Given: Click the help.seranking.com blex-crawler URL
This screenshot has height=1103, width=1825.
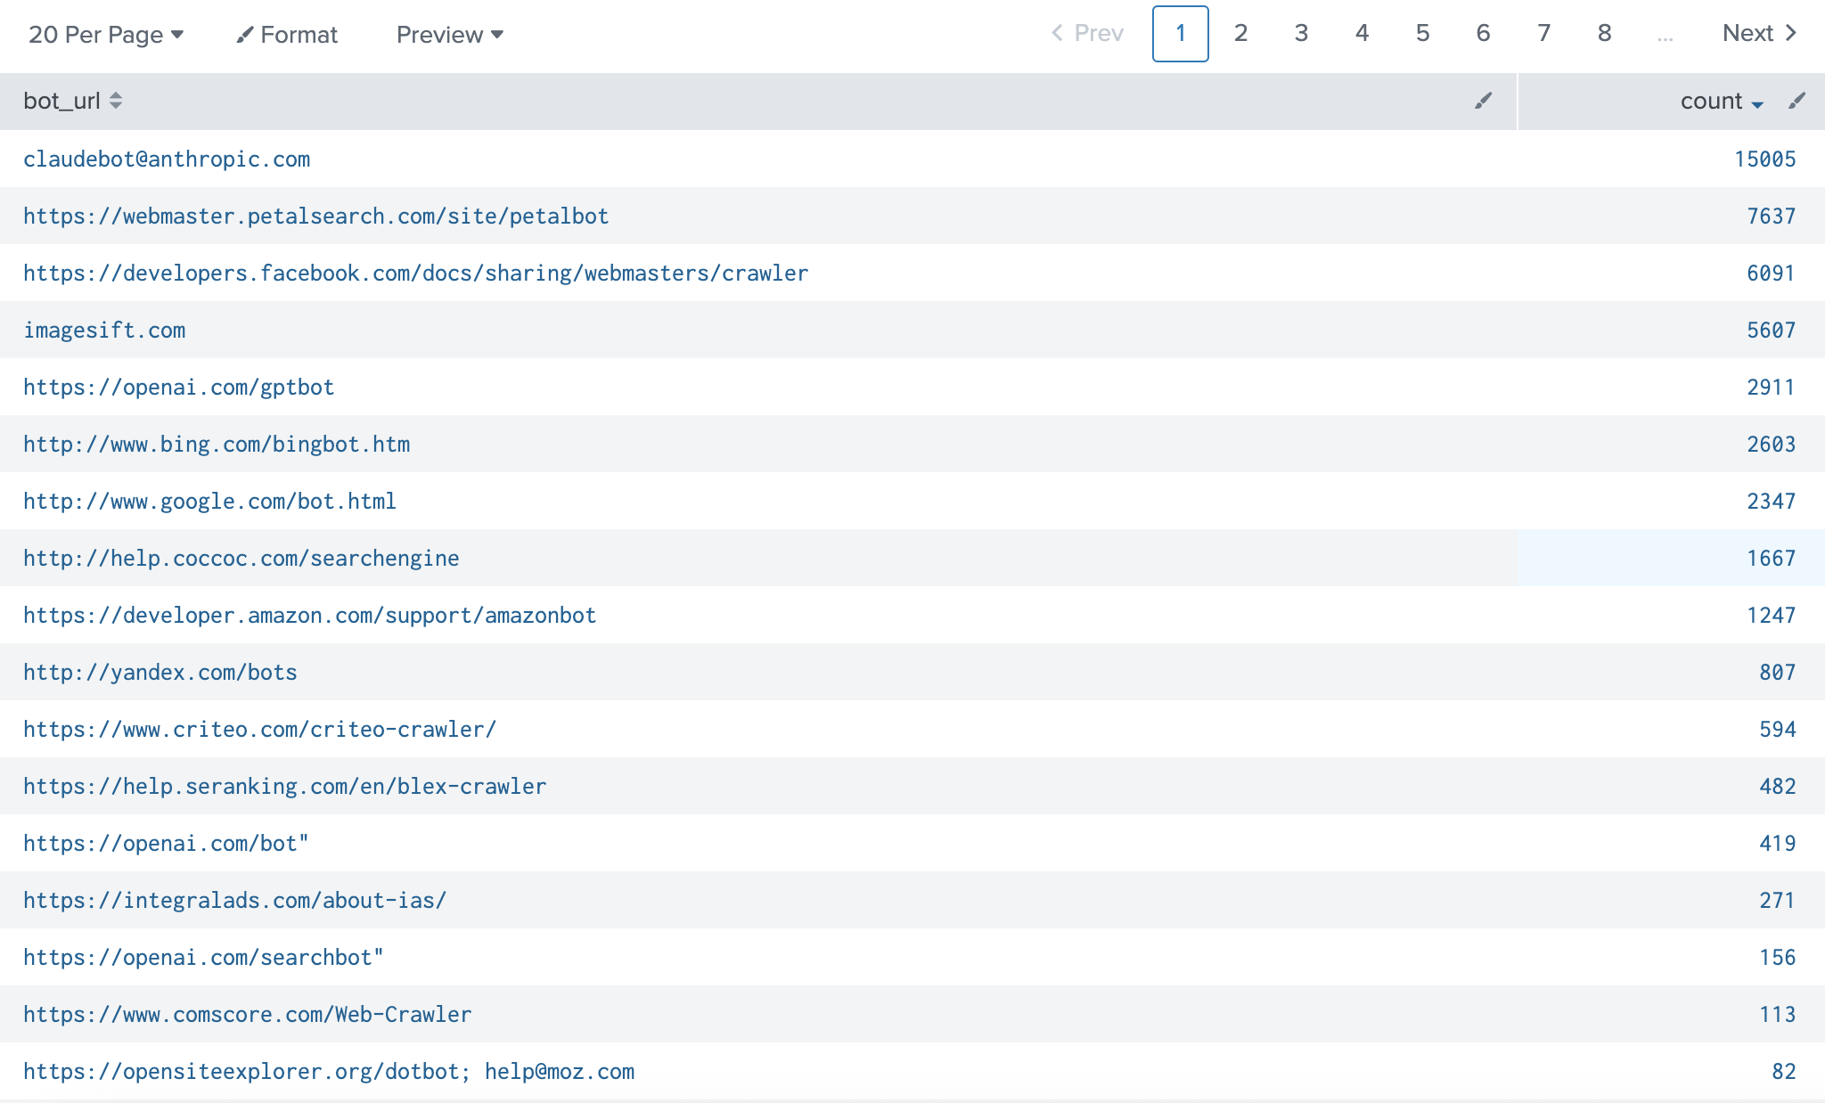Looking at the screenshot, I should (x=285, y=786).
